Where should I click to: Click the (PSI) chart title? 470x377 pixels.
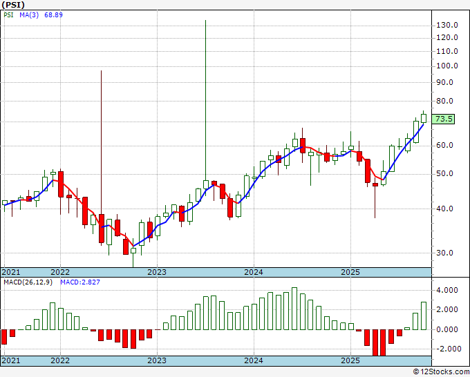click(13, 5)
